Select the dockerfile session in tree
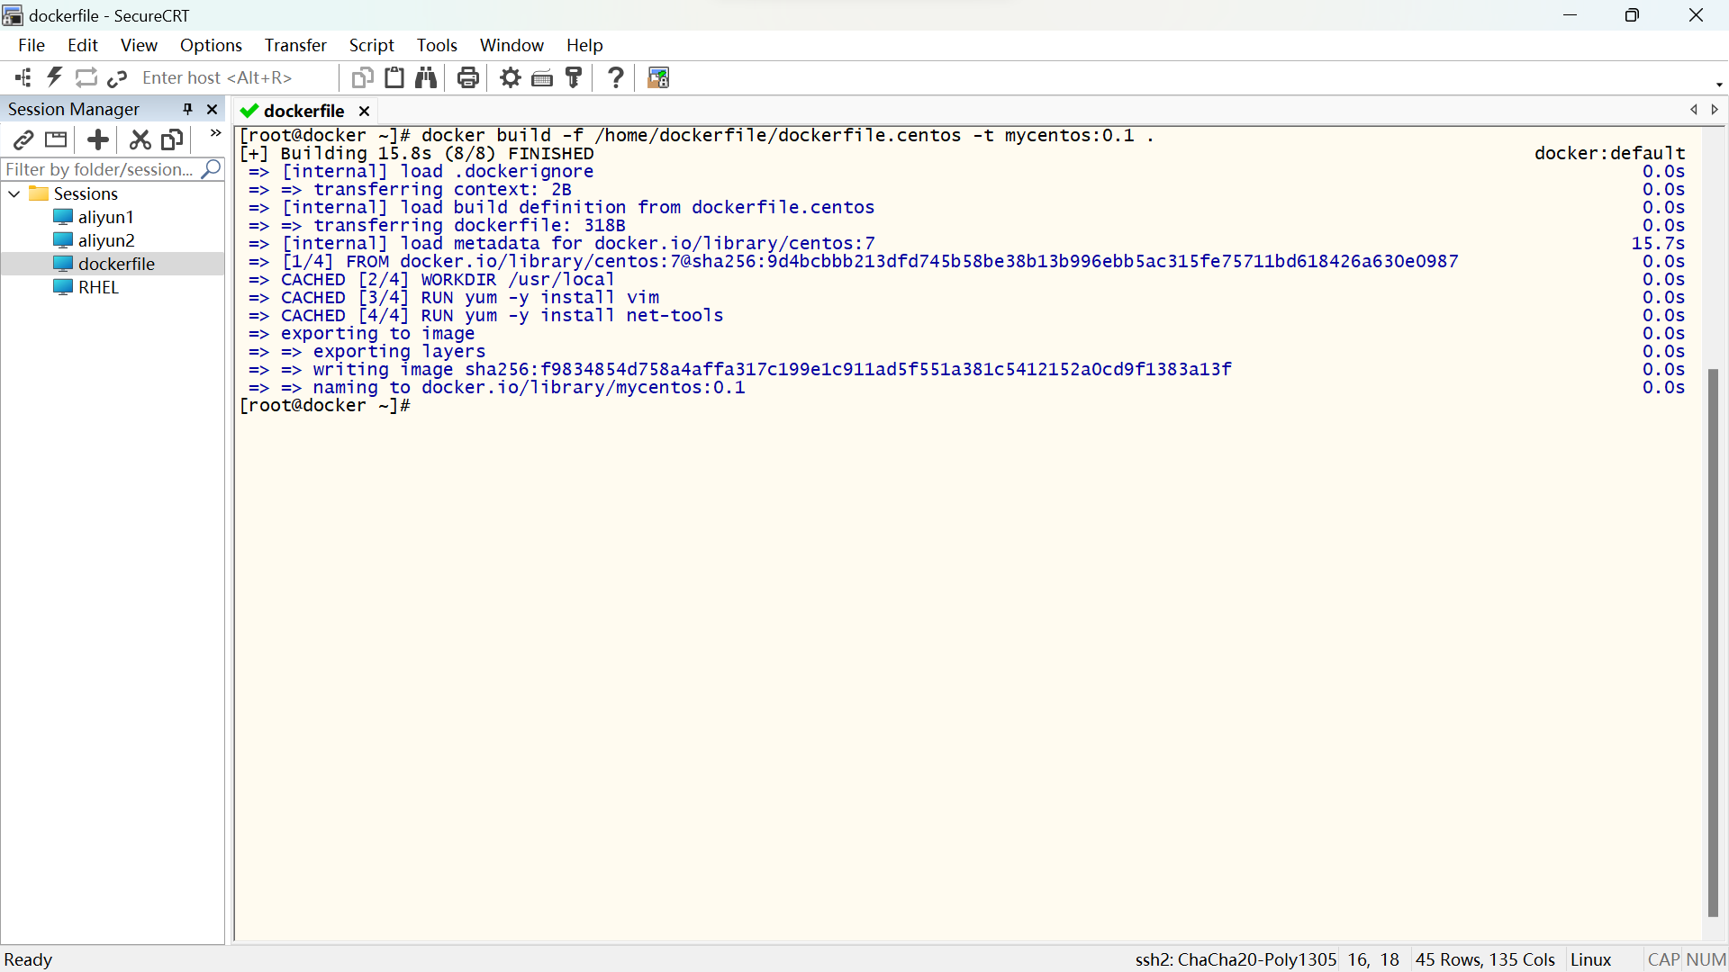The image size is (1729, 972). (x=104, y=264)
